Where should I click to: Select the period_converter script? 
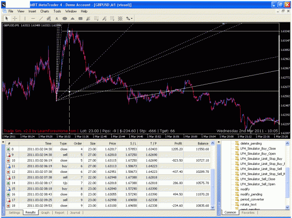tap(252, 199)
